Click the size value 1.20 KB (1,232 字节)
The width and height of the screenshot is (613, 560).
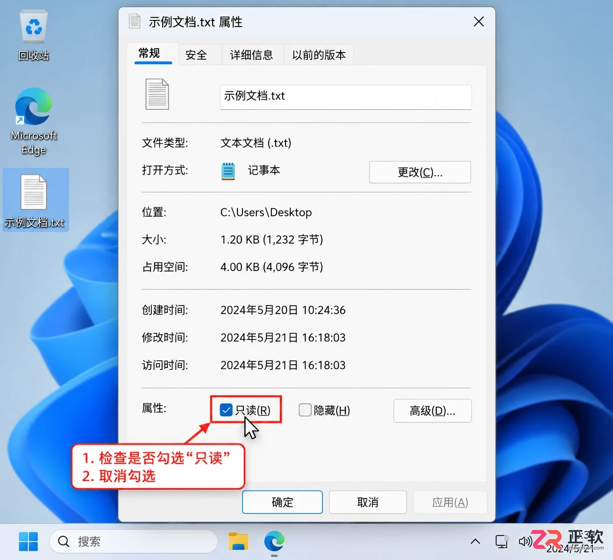[272, 240]
